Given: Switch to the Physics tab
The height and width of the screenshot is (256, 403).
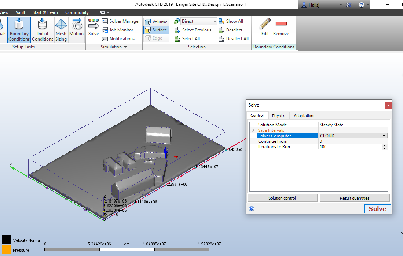Looking at the screenshot, I should click(278, 116).
